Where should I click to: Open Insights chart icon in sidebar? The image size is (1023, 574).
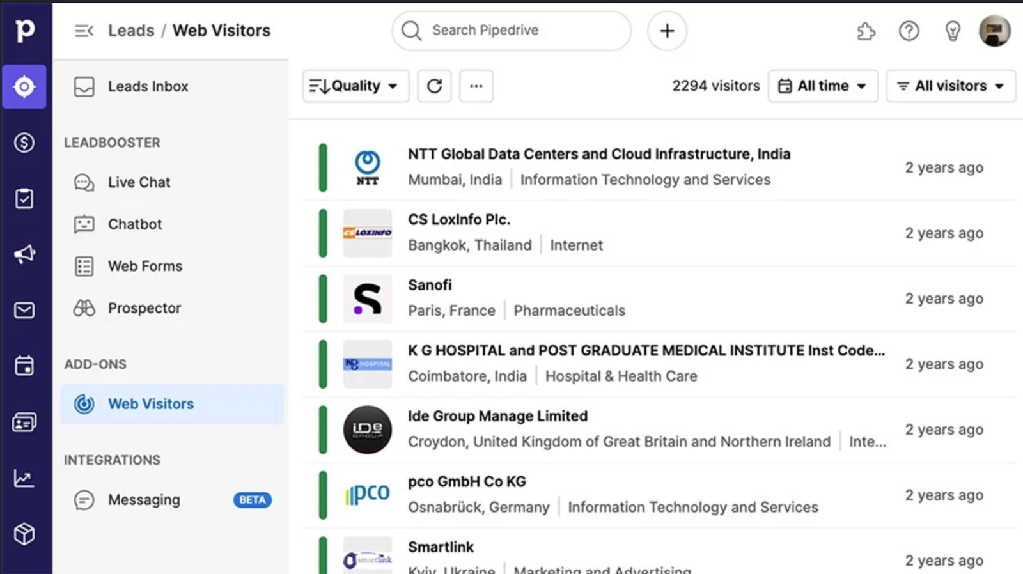click(24, 478)
